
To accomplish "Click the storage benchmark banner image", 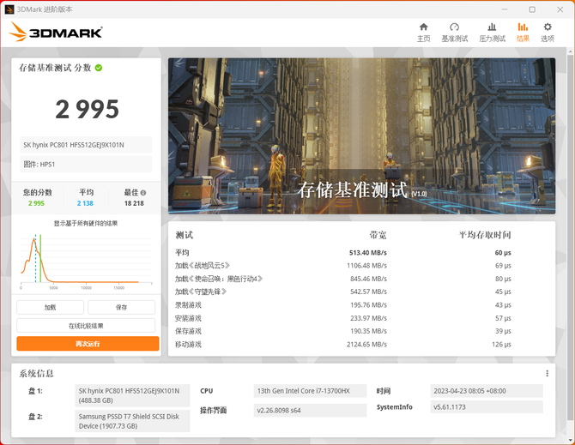I will point(361,135).
